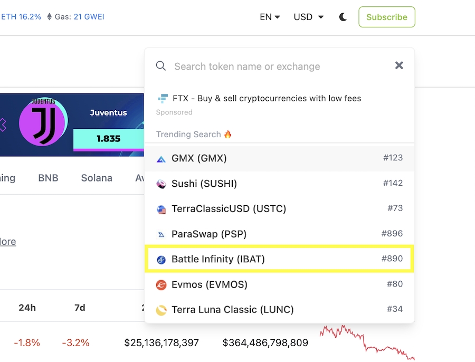Select ParaSwap (PSP) trending result
The height and width of the screenshot is (362, 475).
coord(279,234)
